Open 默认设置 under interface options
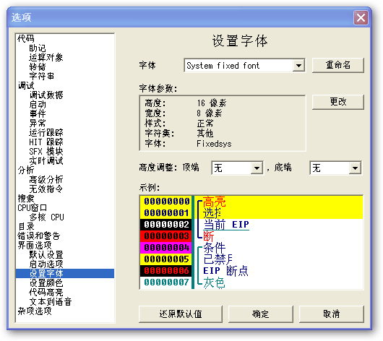 [46, 255]
